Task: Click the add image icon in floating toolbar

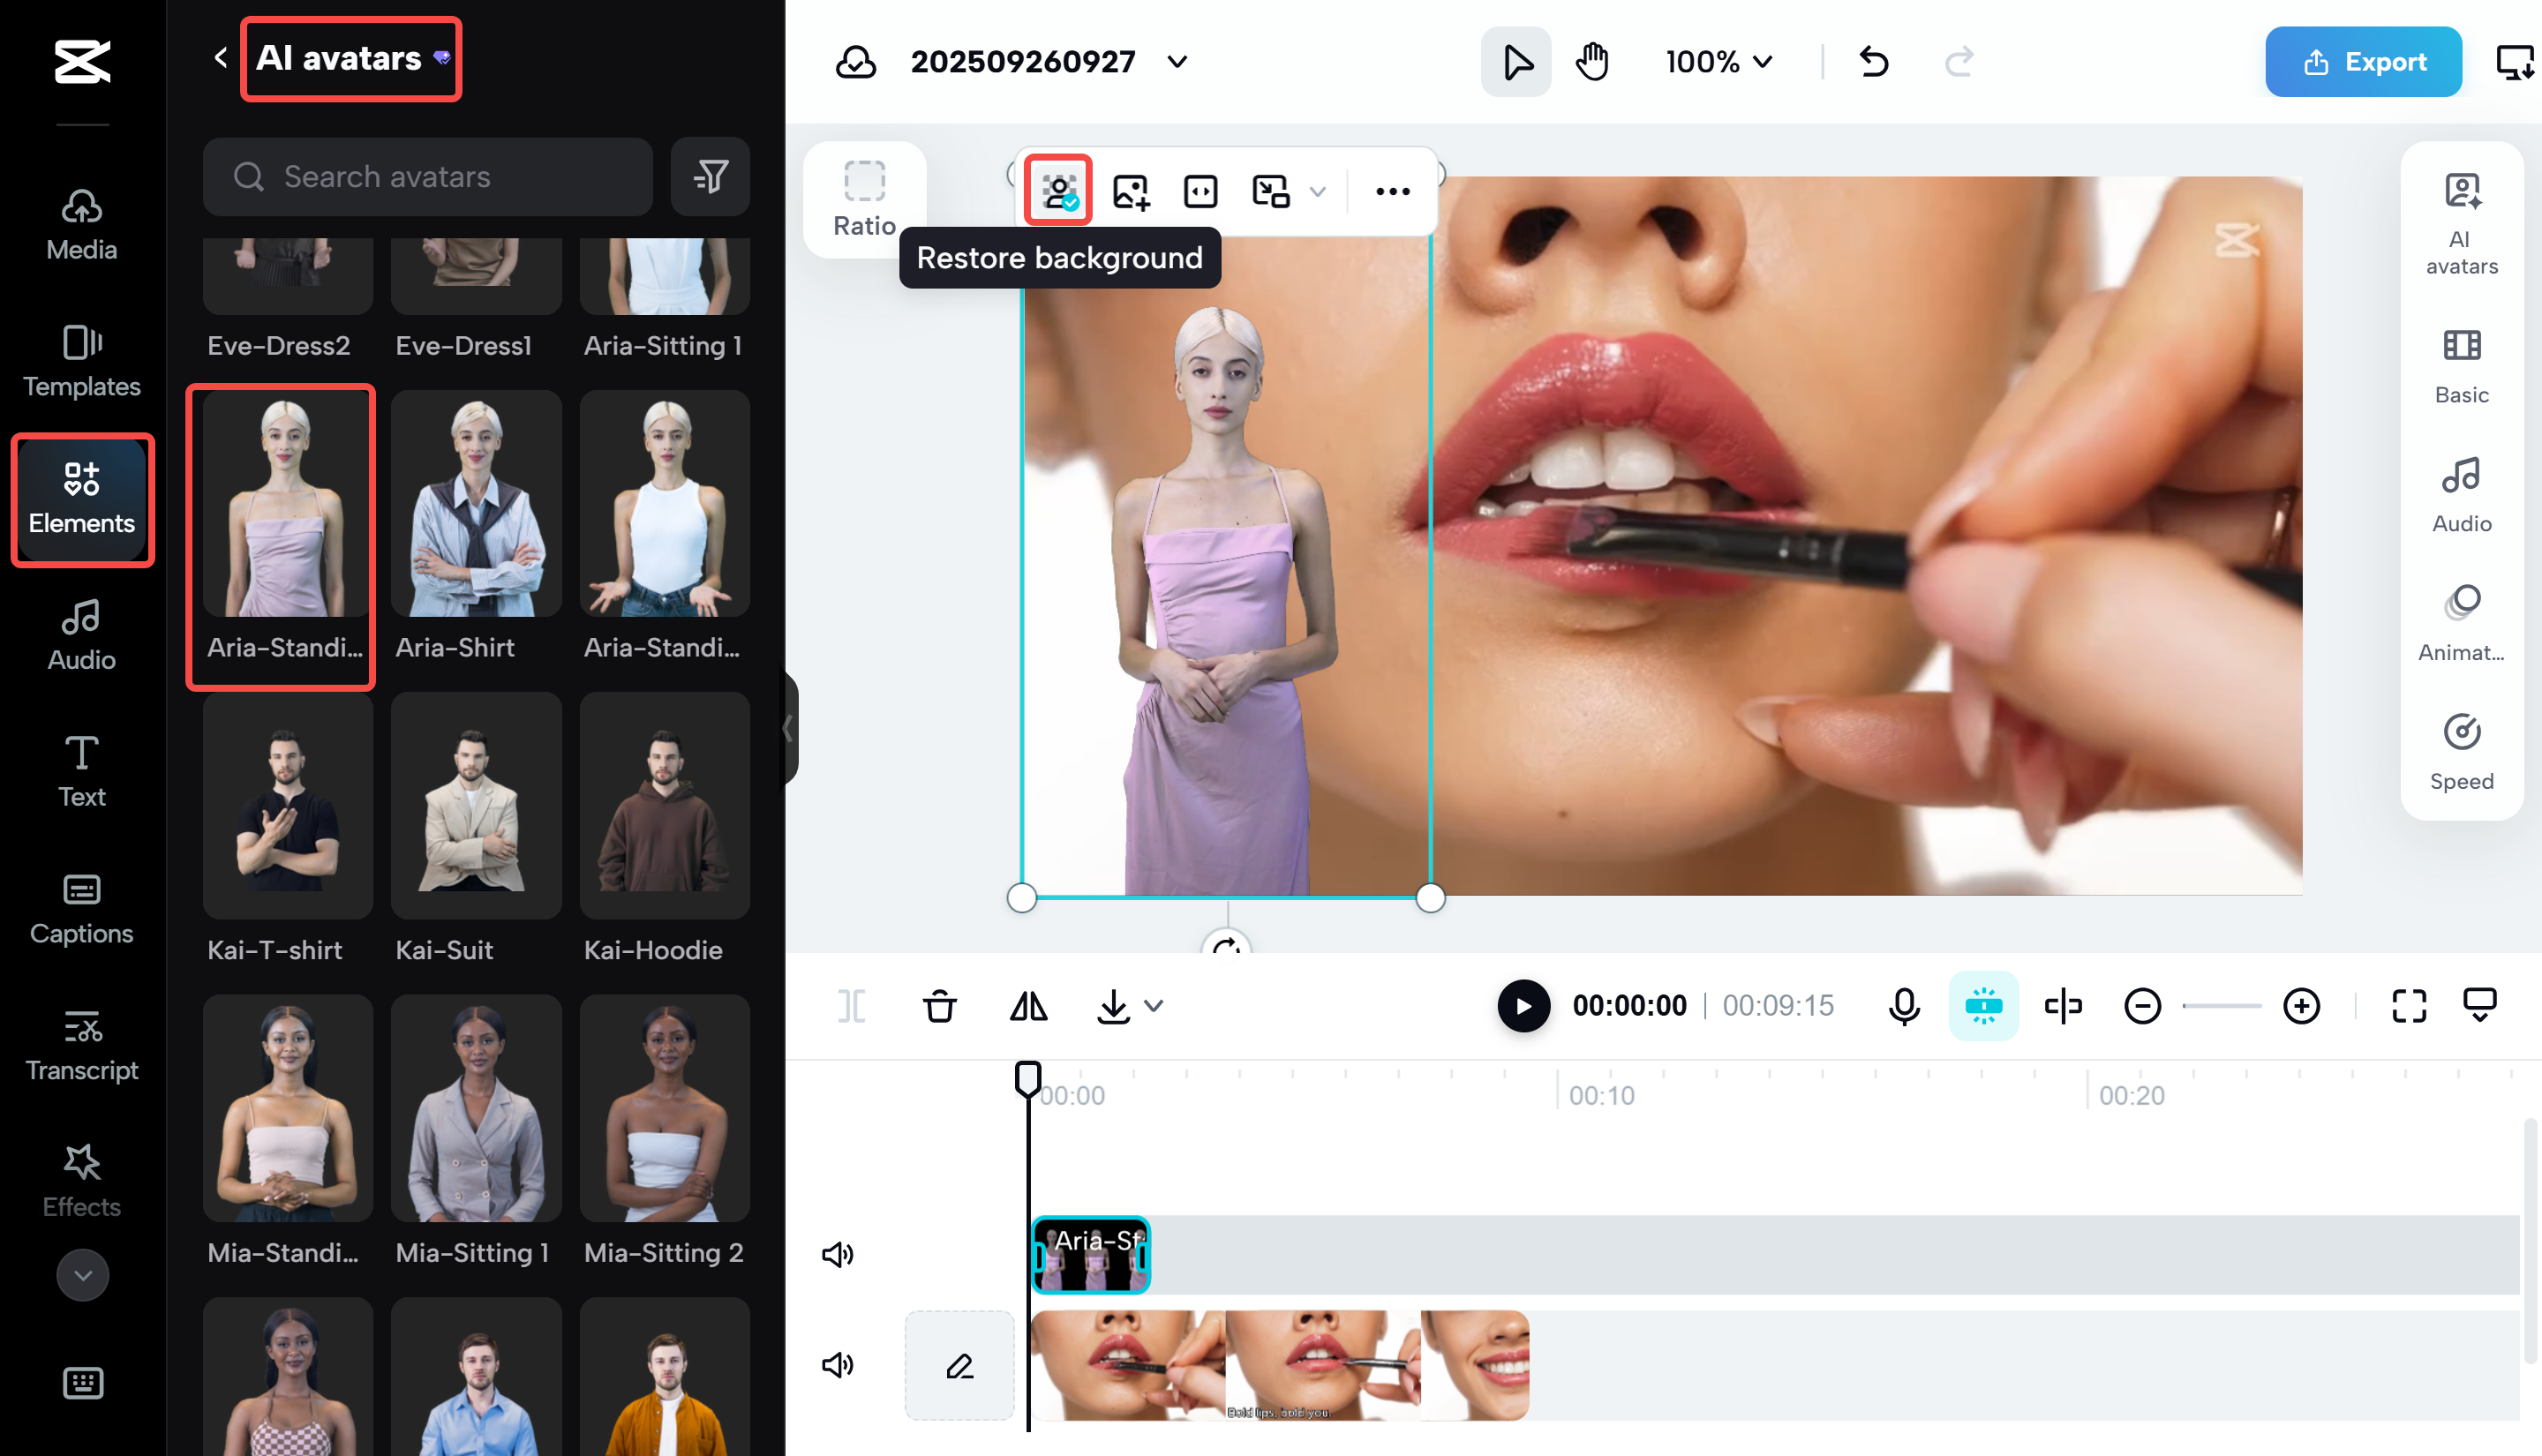Action: click(x=1131, y=191)
